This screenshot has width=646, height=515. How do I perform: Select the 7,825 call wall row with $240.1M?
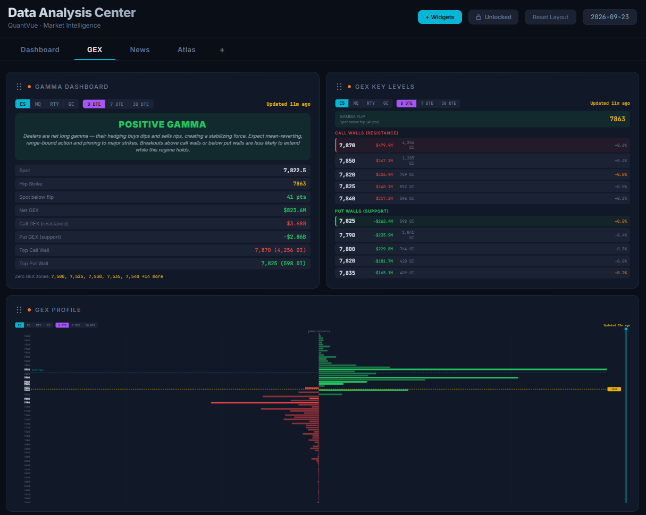coord(482,187)
